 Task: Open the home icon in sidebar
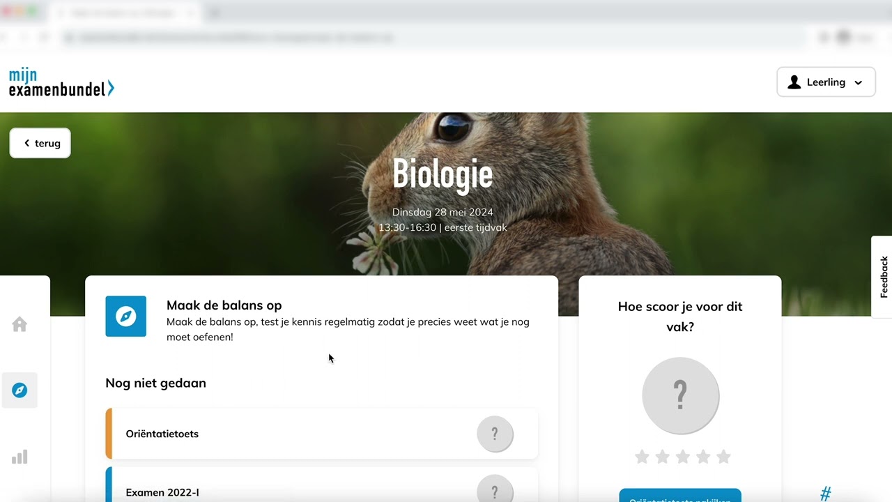point(20,324)
